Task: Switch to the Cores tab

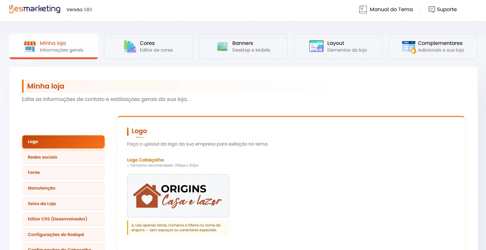Action: point(149,46)
